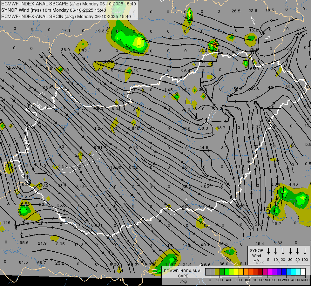The height and width of the screenshot is (286, 311).
Task: Click the 4000 tick label on colour scale
Action: (295, 280)
